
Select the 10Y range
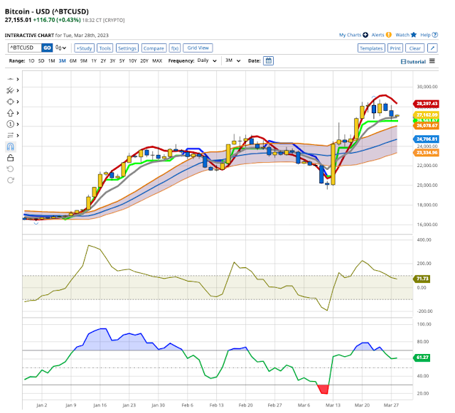point(133,61)
